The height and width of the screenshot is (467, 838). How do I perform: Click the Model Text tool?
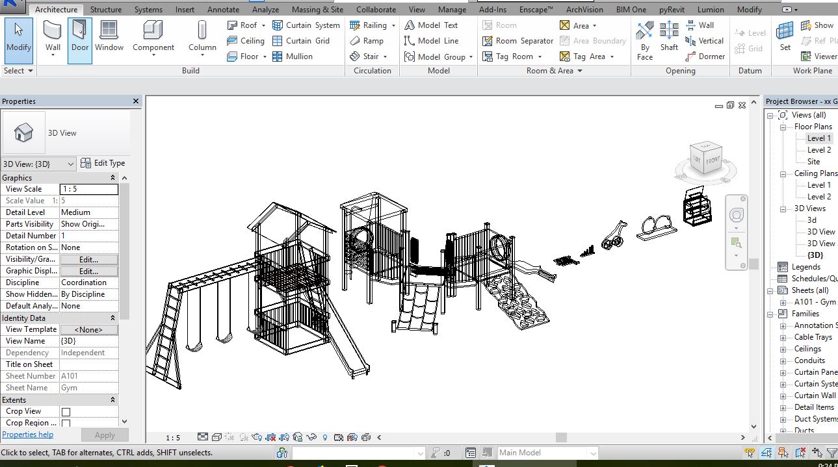431,25
